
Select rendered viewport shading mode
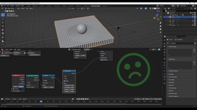pos(159,9)
